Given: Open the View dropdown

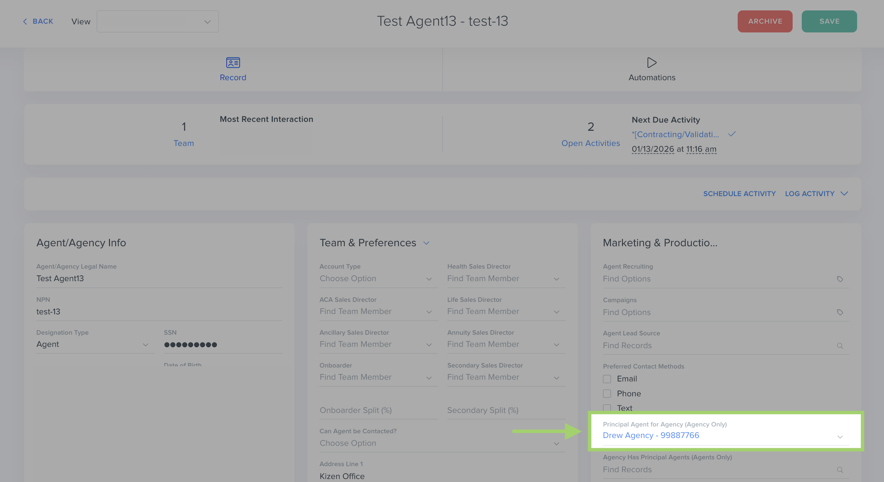Looking at the screenshot, I should [158, 22].
